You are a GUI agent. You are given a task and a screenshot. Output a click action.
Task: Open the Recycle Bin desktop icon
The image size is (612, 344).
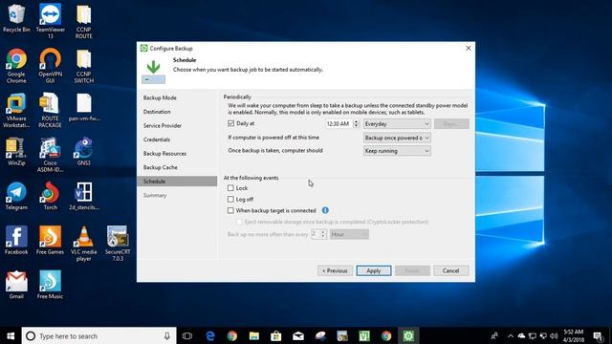[16, 18]
